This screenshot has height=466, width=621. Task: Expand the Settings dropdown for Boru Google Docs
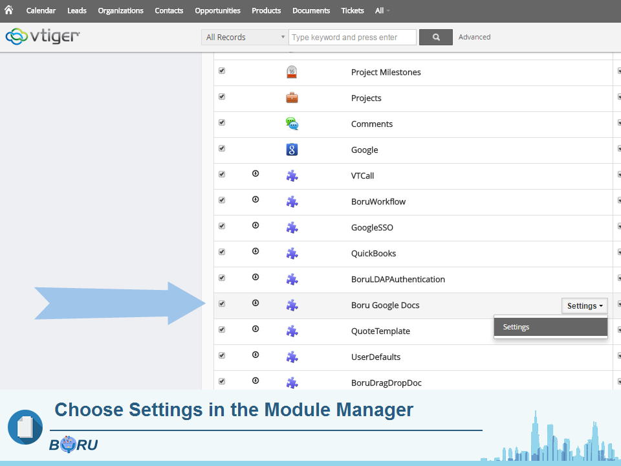pos(584,305)
